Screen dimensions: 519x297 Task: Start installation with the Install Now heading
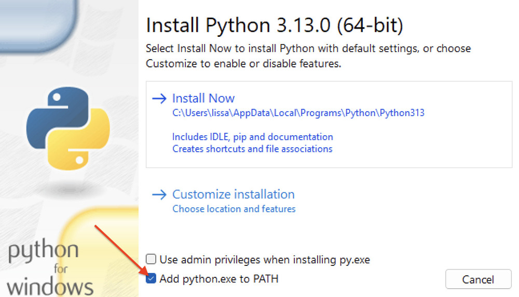203,98
